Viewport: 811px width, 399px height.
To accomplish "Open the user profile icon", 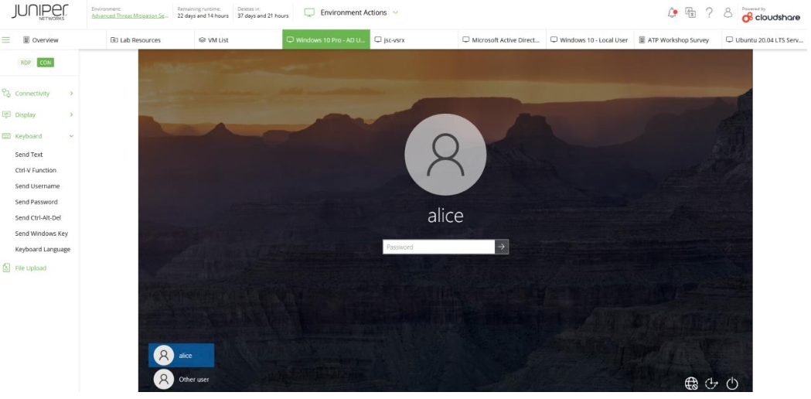I will click(727, 13).
